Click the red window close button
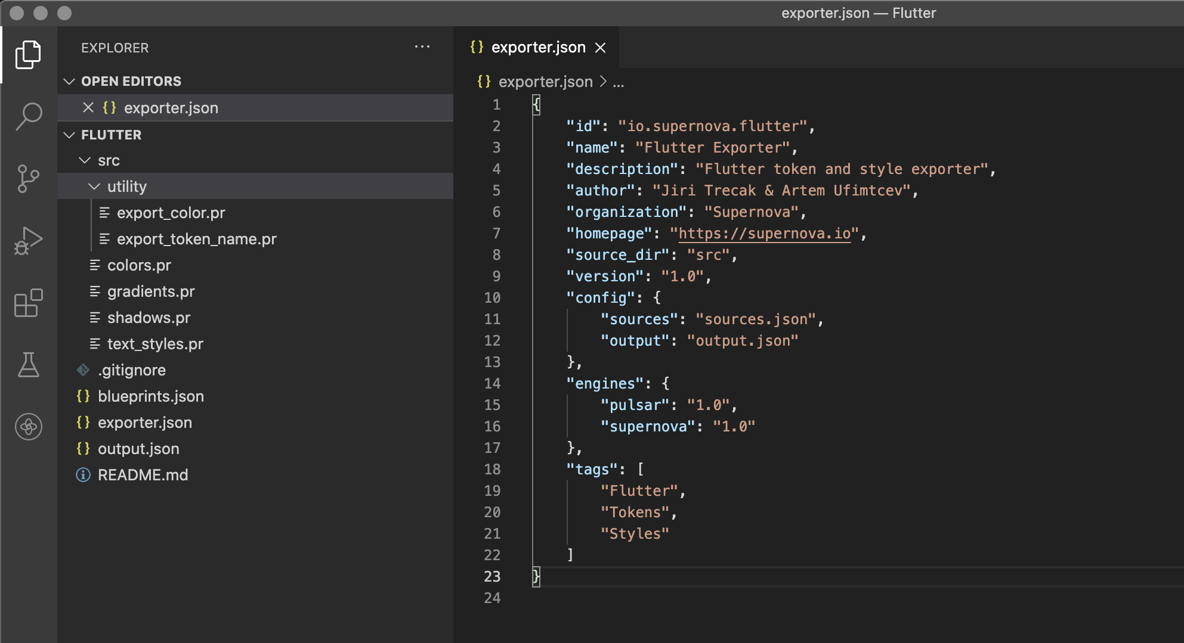Viewport: 1184px width, 643px height. point(17,13)
